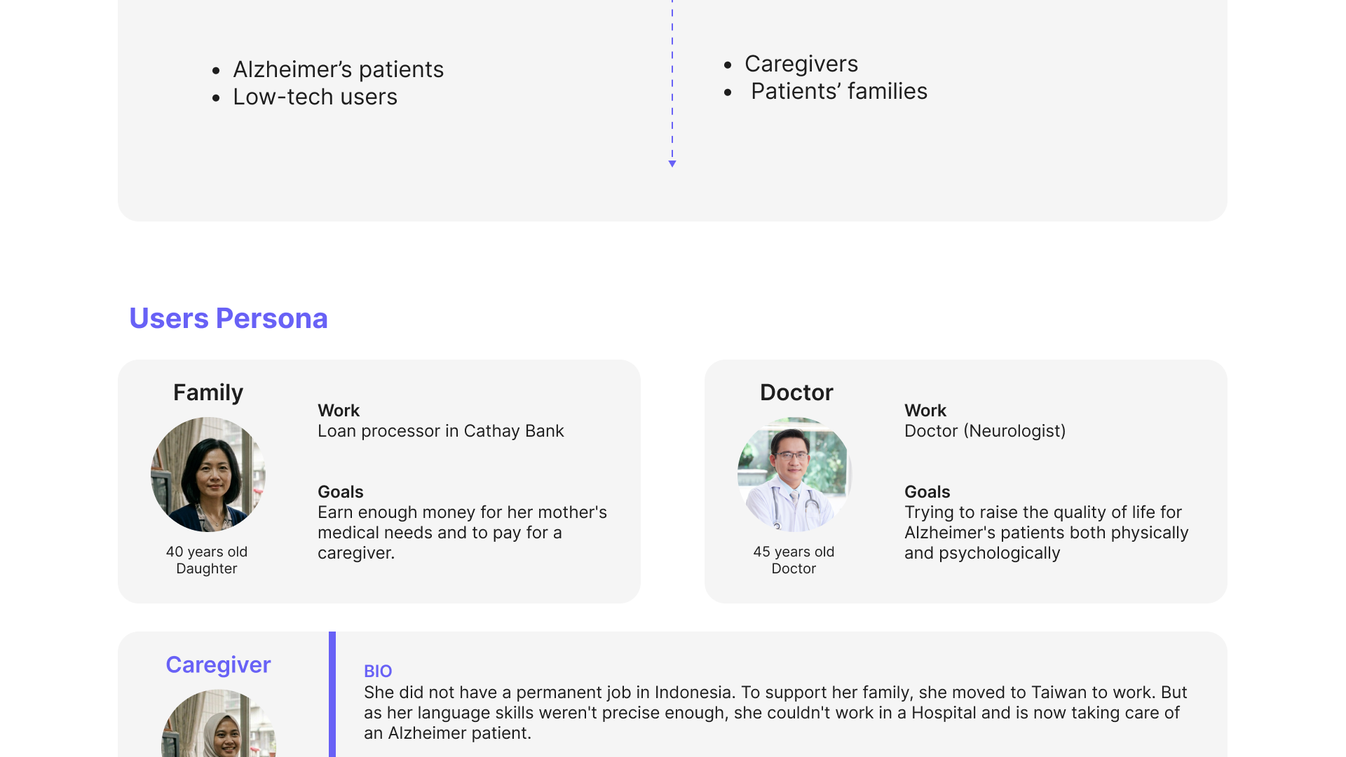Image resolution: width=1346 pixels, height=757 pixels.
Task: Click the Family card title
Action: [x=208, y=393]
